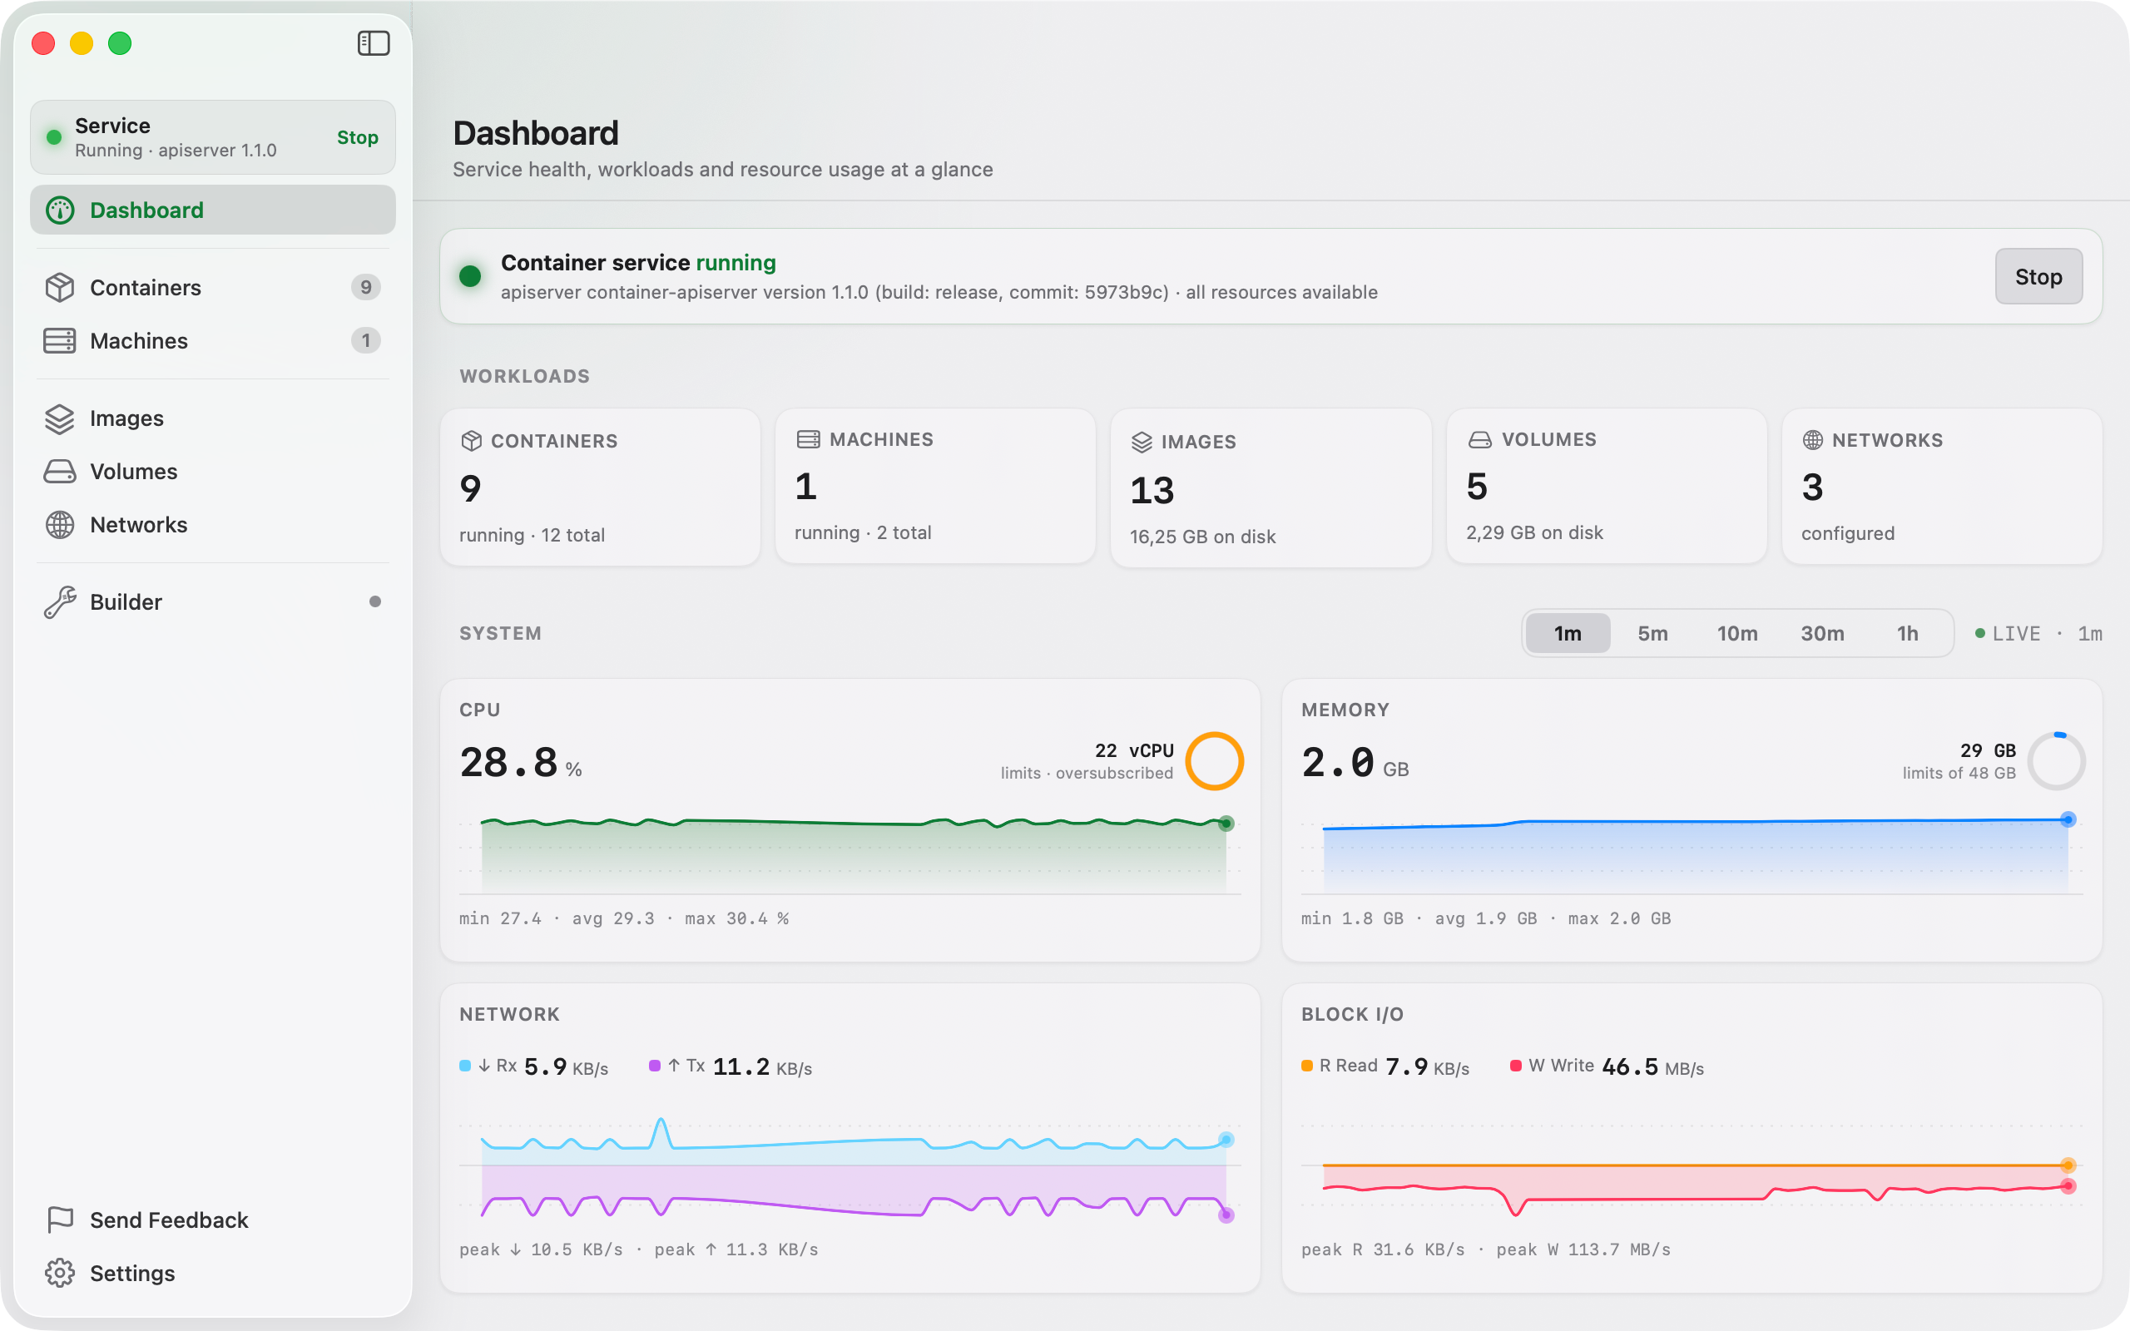
Task: Click the green LIVE indicator dot
Action: 1979,634
